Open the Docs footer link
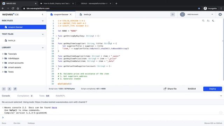This screenshot has width=224, height=126. coord(4,123)
